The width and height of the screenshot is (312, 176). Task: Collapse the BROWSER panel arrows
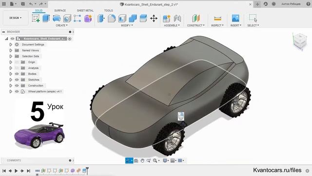pos(3,32)
